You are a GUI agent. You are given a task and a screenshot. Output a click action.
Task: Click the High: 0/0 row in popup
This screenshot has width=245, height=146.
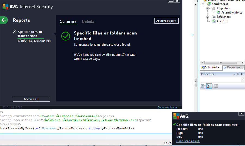189,133
